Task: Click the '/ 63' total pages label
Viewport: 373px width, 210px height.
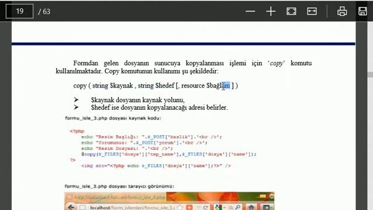Action: coord(44,12)
